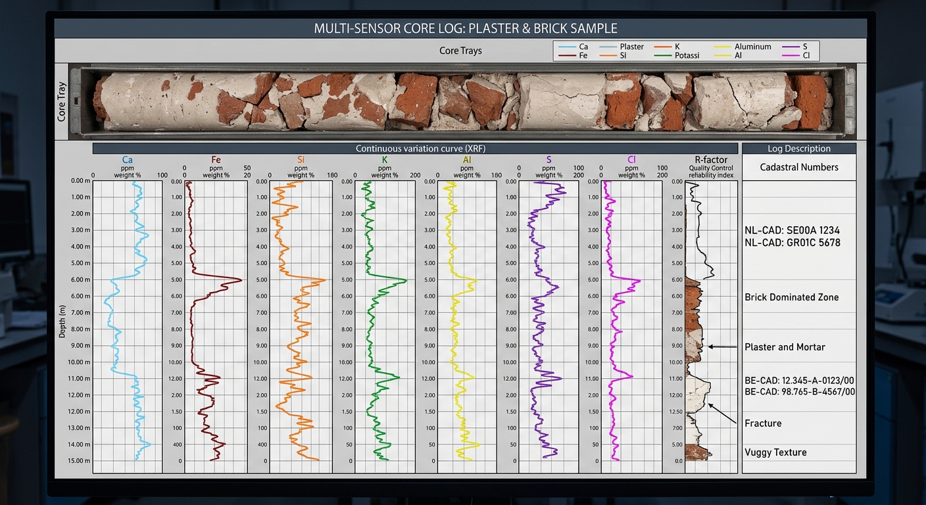Click the 'Depth (m)' axis label
Screen dimensions: 926x505
tap(62, 322)
